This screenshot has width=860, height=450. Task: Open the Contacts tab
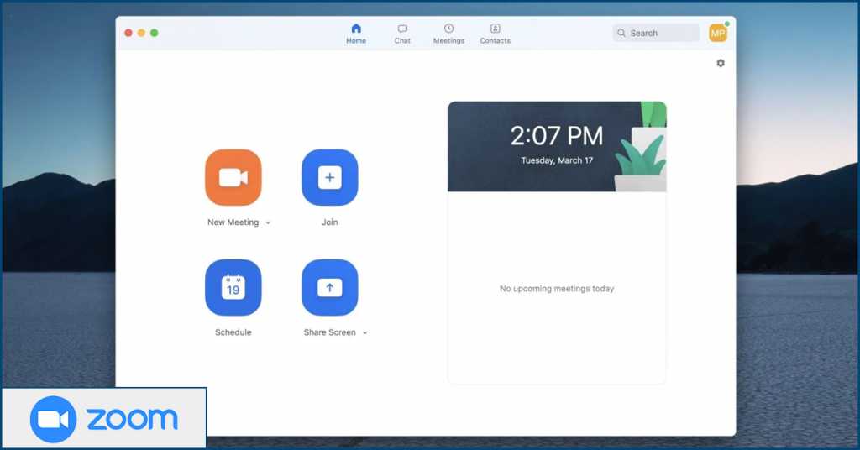pos(496,34)
